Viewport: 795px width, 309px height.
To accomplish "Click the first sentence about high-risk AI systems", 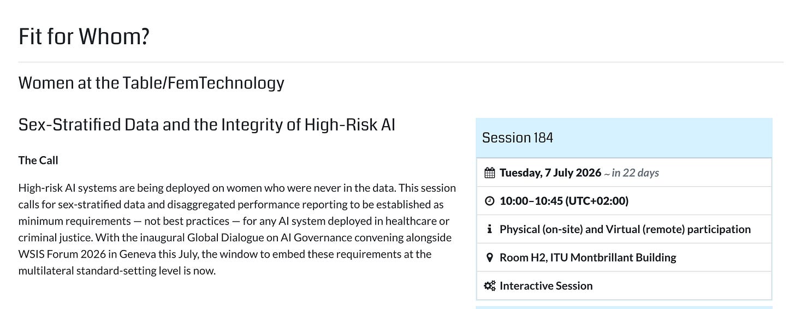I will [207, 188].
